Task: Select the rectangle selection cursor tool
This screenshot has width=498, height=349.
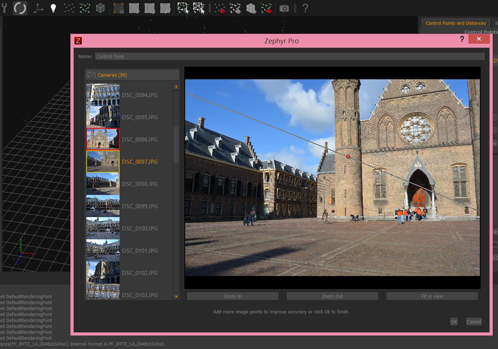Action: point(183,8)
